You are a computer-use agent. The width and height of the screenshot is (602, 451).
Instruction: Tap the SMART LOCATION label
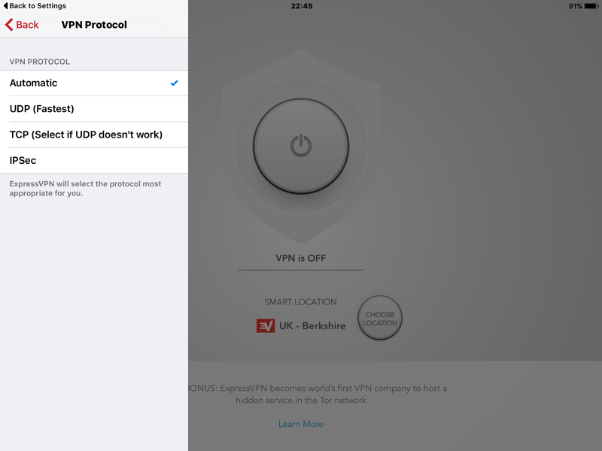point(300,302)
